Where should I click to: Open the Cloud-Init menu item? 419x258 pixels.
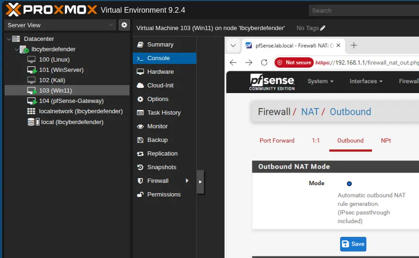click(x=165, y=86)
